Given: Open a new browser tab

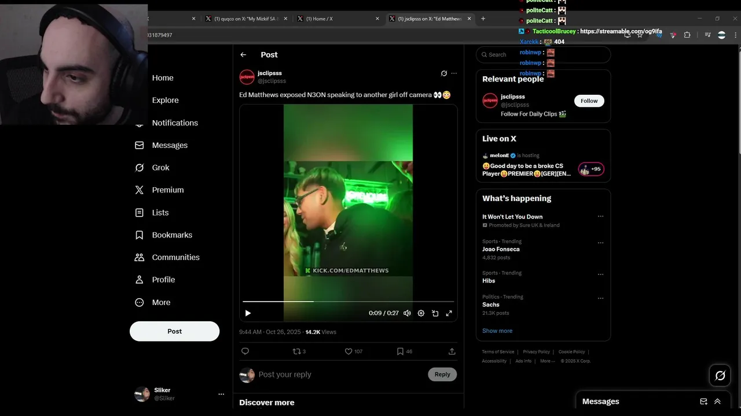Looking at the screenshot, I should (483, 18).
